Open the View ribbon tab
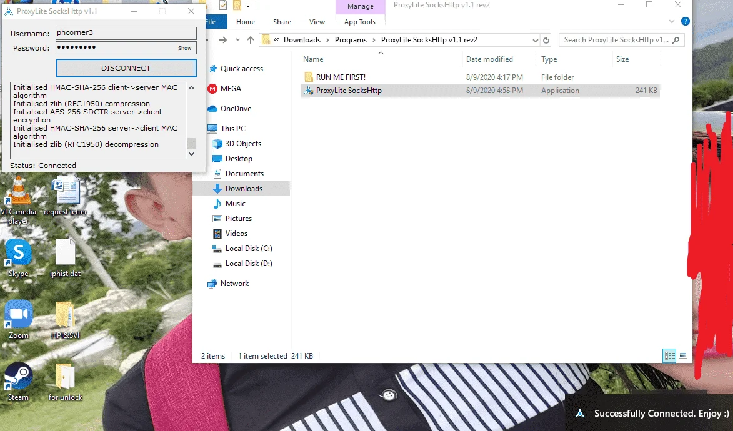This screenshot has height=431, width=733. [x=317, y=22]
